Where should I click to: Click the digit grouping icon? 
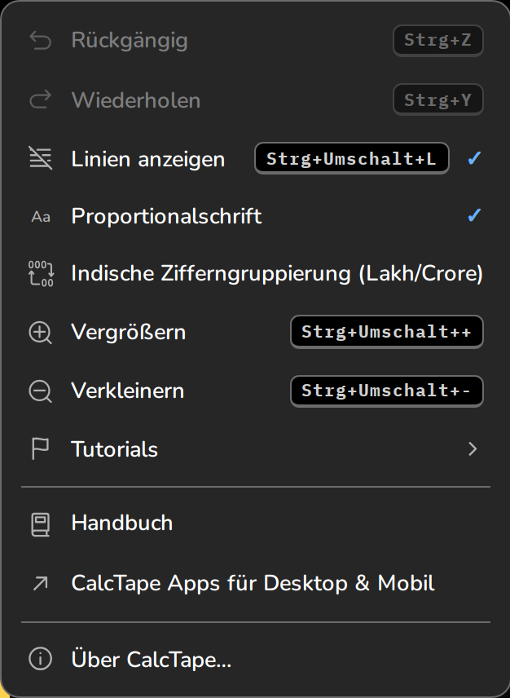coord(41,273)
